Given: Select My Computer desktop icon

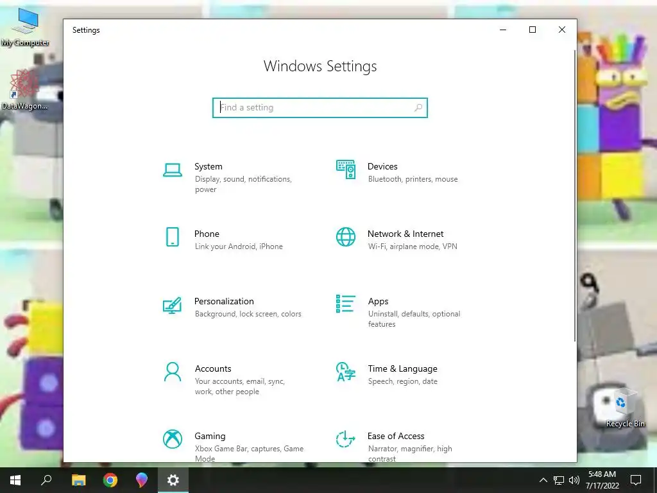Looking at the screenshot, I should click(x=25, y=27).
